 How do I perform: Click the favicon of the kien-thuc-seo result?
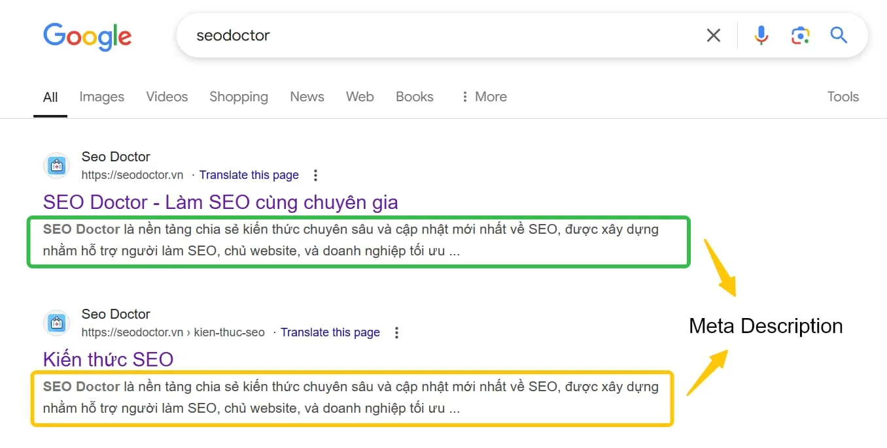pyautogui.click(x=56, y=323)
